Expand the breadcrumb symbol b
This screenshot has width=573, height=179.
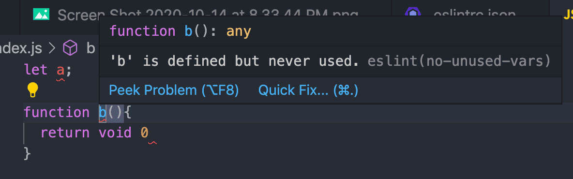pyautogui.click(x=90, y=48)
